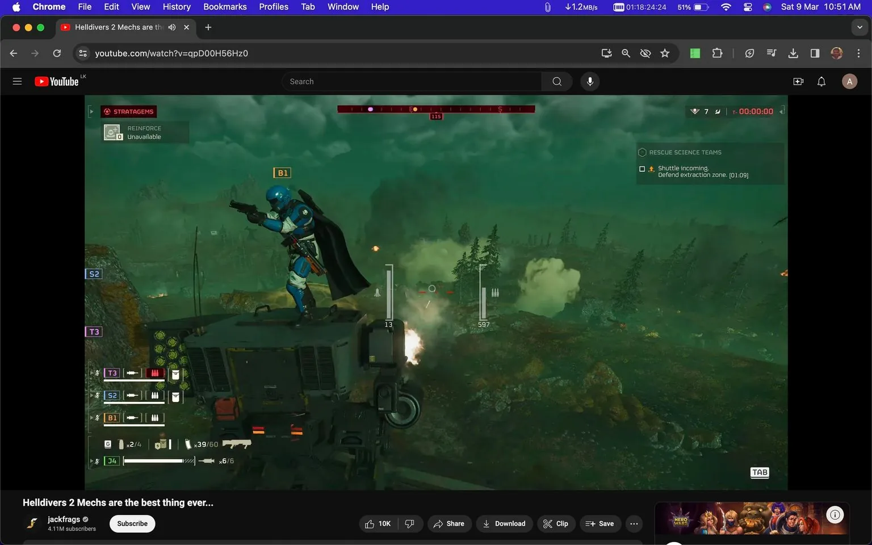Click the dislike button
The height and width of the screenshot is (545, 872).
tap(410, 523)
